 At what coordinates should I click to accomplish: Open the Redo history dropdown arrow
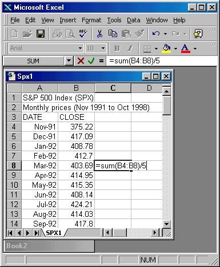coord(185,34)
